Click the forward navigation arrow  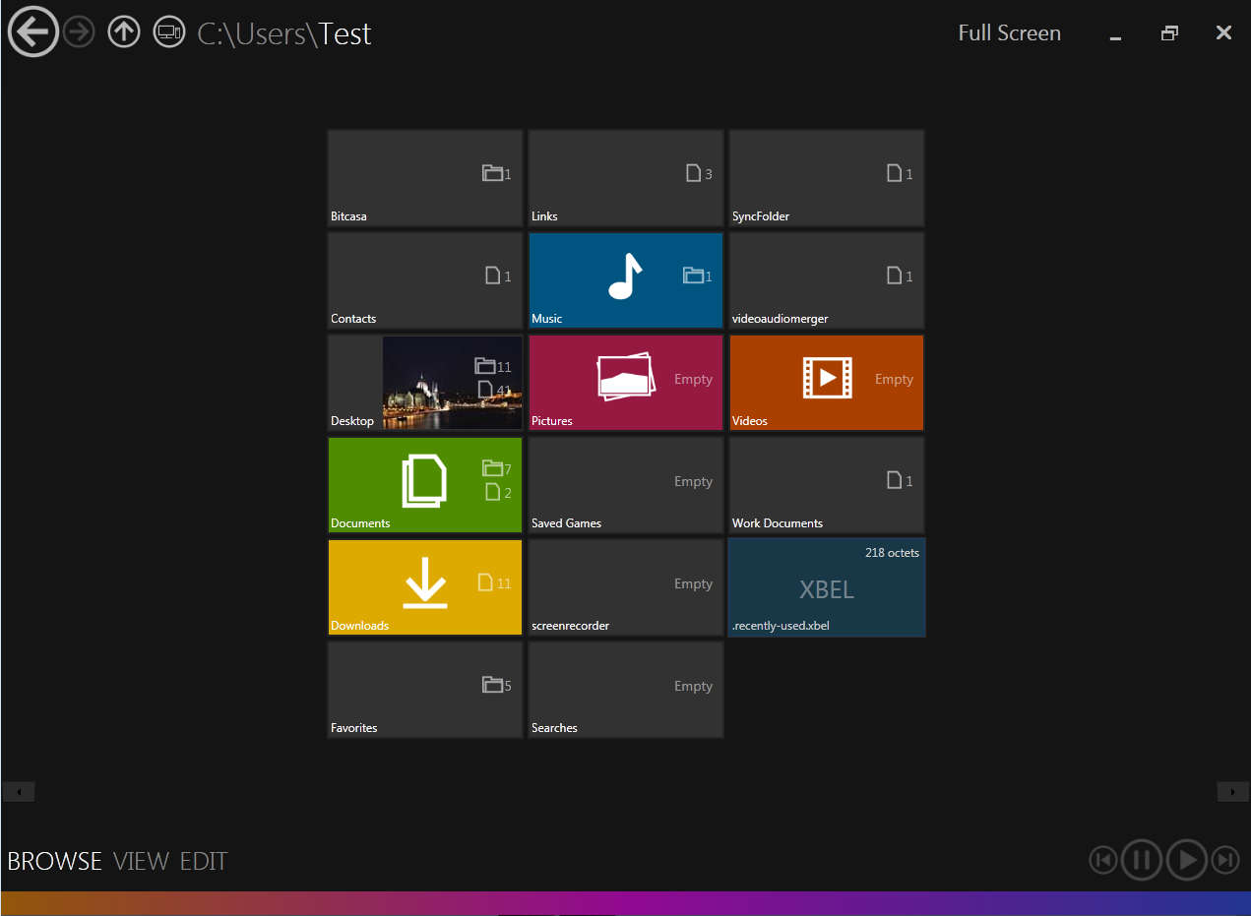79,32
